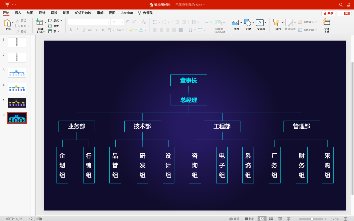Screen dimensions: 354x221
Task: Start slideshow from status bar icon
Action: click(x=288, y=219)
